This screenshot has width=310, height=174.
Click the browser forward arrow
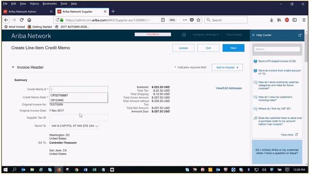(x=14, y=20)
